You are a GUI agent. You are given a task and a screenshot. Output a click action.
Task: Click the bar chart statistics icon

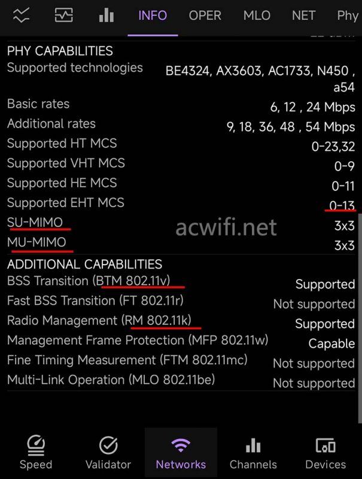pyautogui.click(x=106, y=16)
